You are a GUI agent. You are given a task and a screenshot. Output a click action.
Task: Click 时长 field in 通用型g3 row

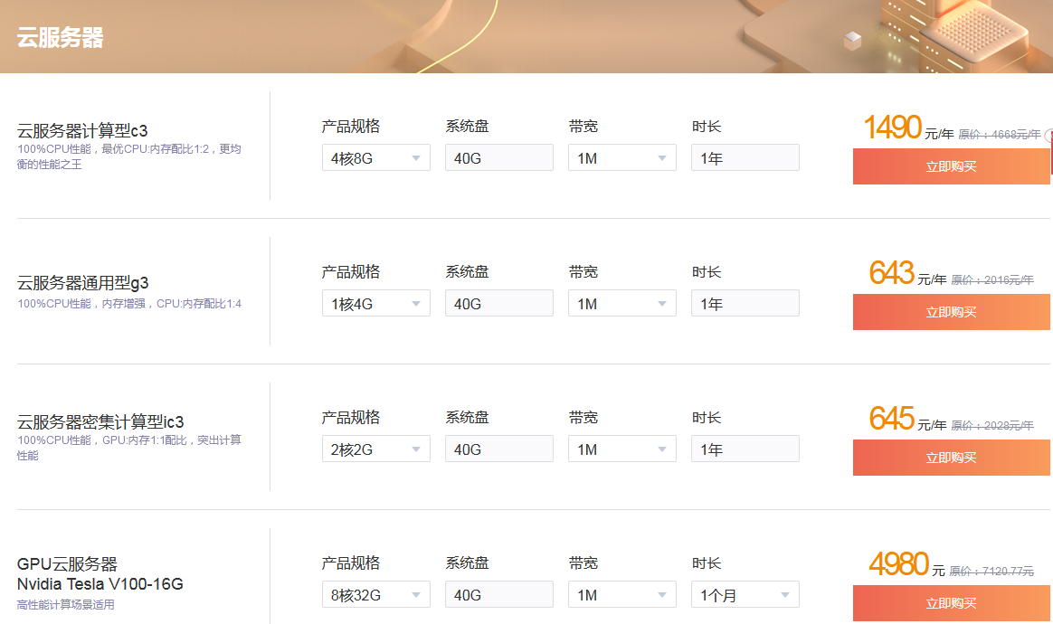coord(745,304)
